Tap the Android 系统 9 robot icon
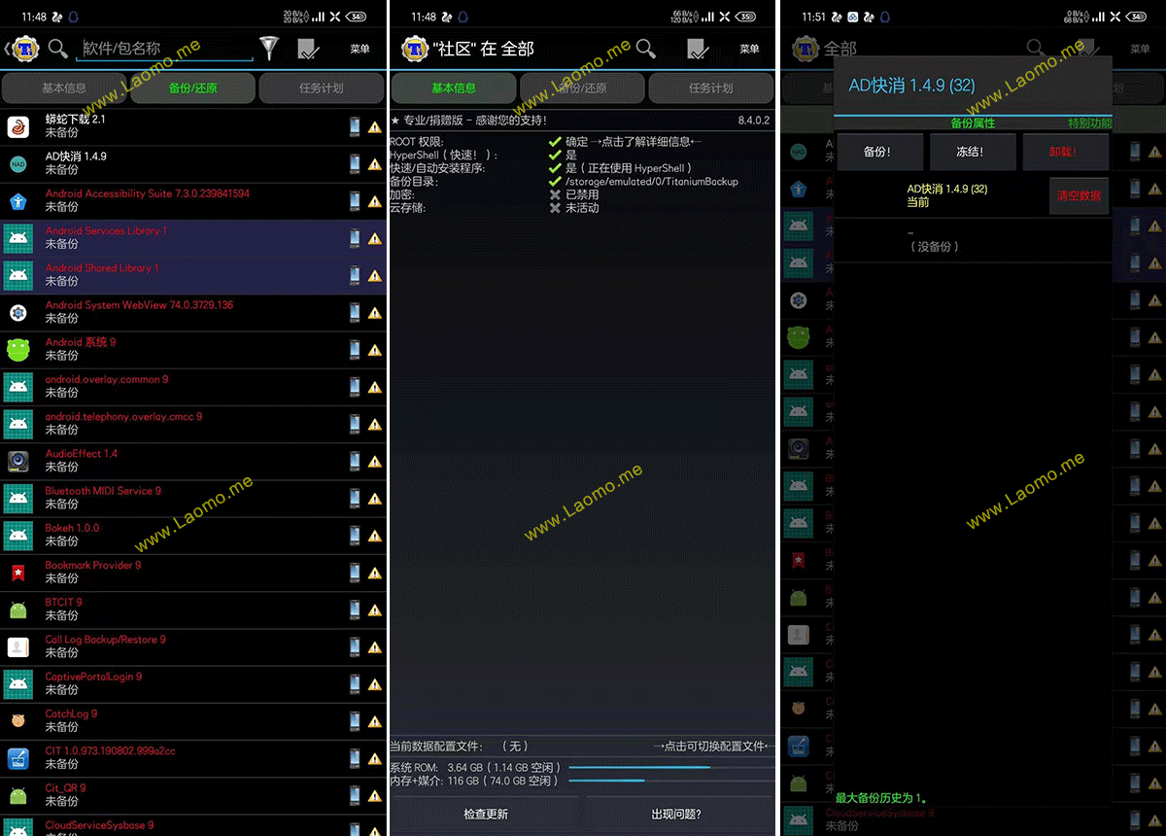This screenshot has height=836, width=1166. tap(17, 350)
